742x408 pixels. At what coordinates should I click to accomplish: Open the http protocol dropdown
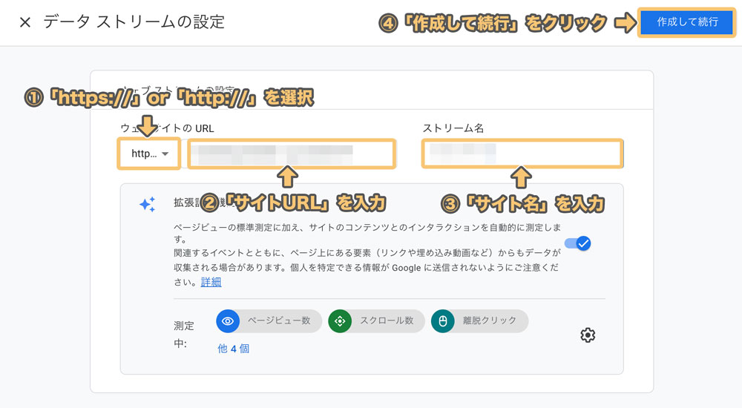[x=149, y=154]
